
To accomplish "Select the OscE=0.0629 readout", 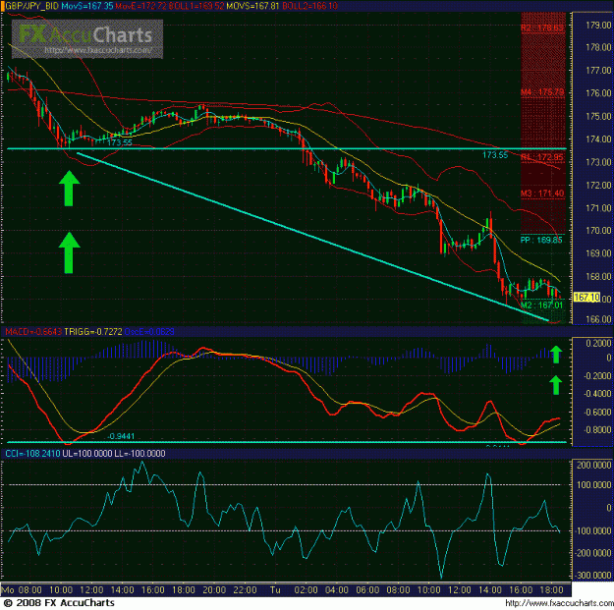I will pos(149,332).
